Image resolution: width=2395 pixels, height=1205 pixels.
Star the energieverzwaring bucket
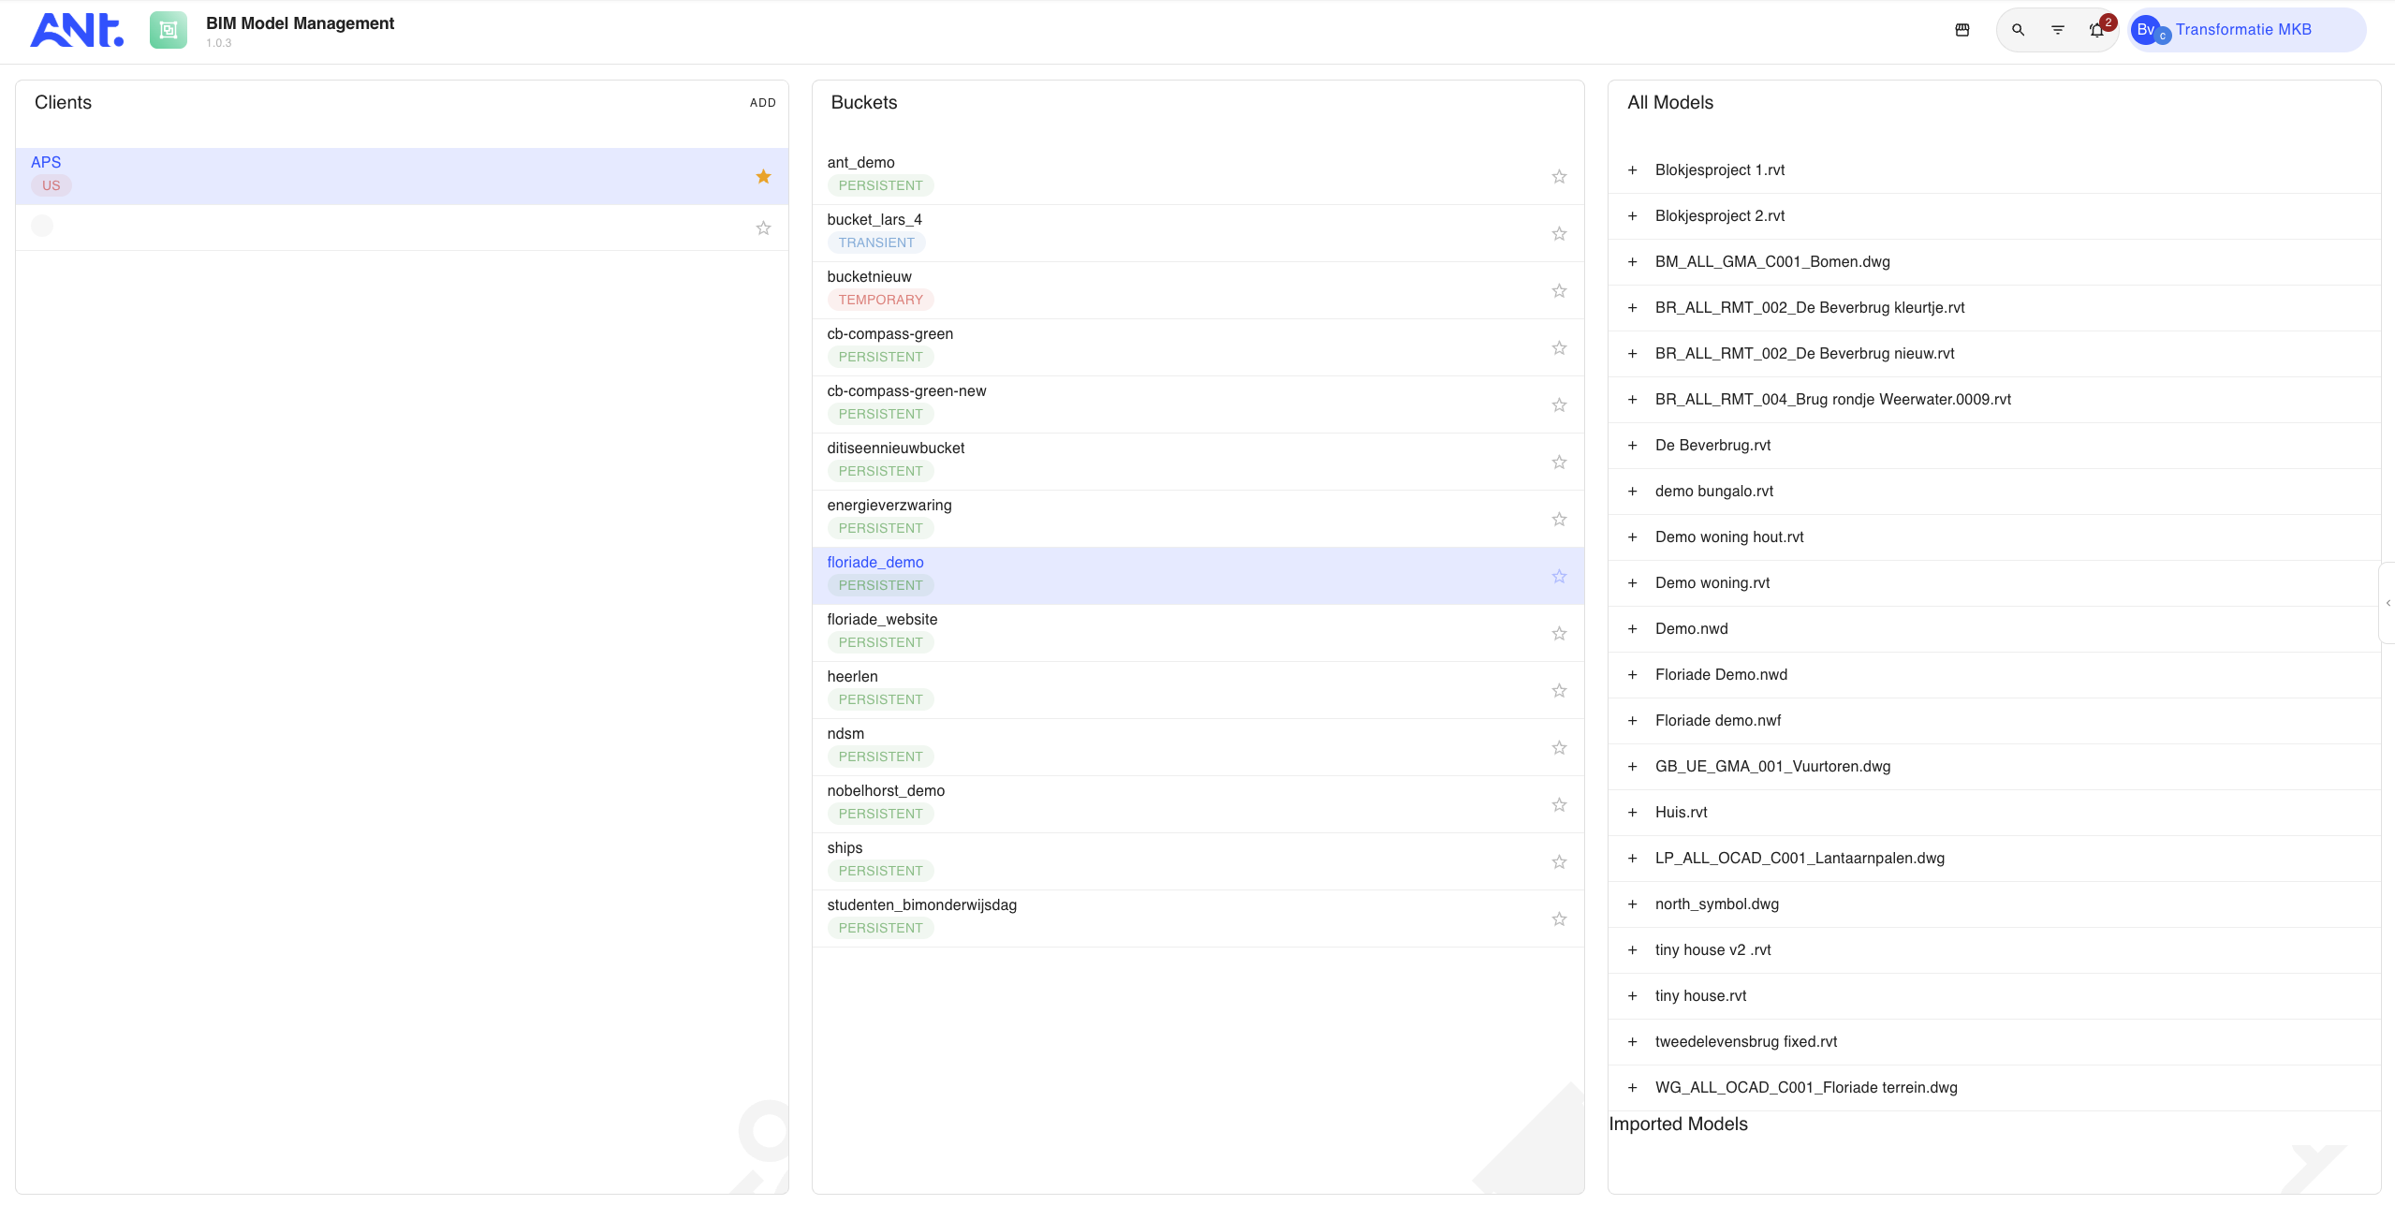(1559, 519)
